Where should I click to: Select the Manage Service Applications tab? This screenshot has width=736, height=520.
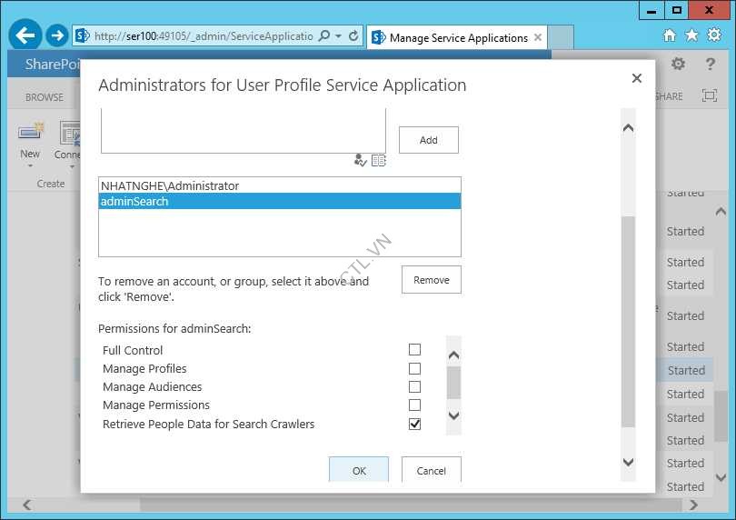click(458, 37)
